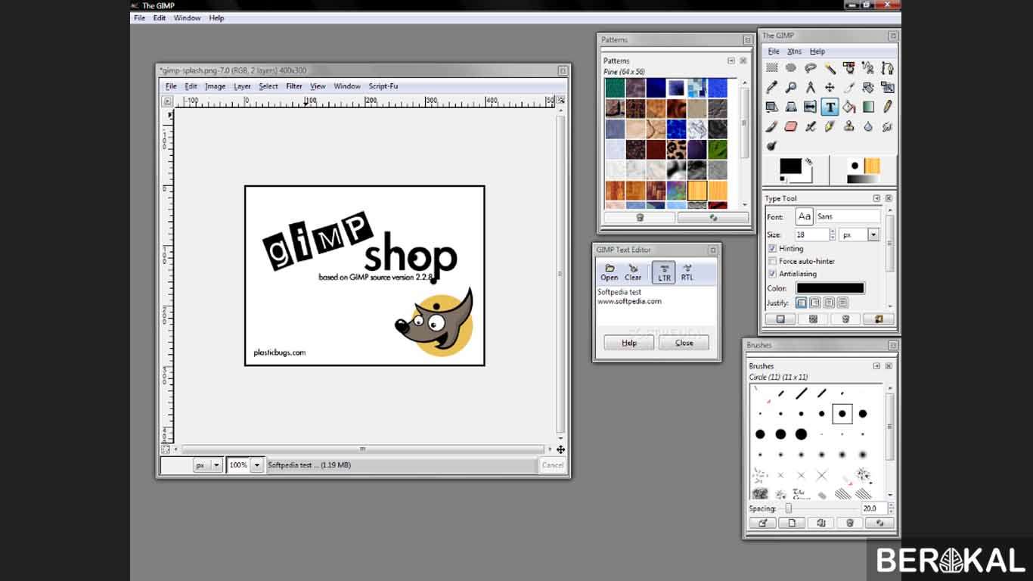The height and width of the screenshot is (581, 1033).
Task: Toggle LTR text direction
Action: tap(664, 272)
